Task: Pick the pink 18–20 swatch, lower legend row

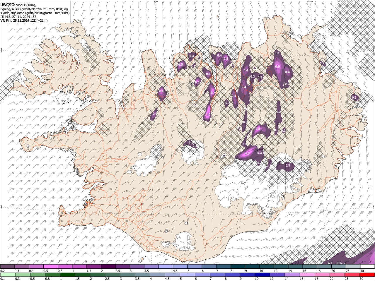Action: click(x=322, y=275)
